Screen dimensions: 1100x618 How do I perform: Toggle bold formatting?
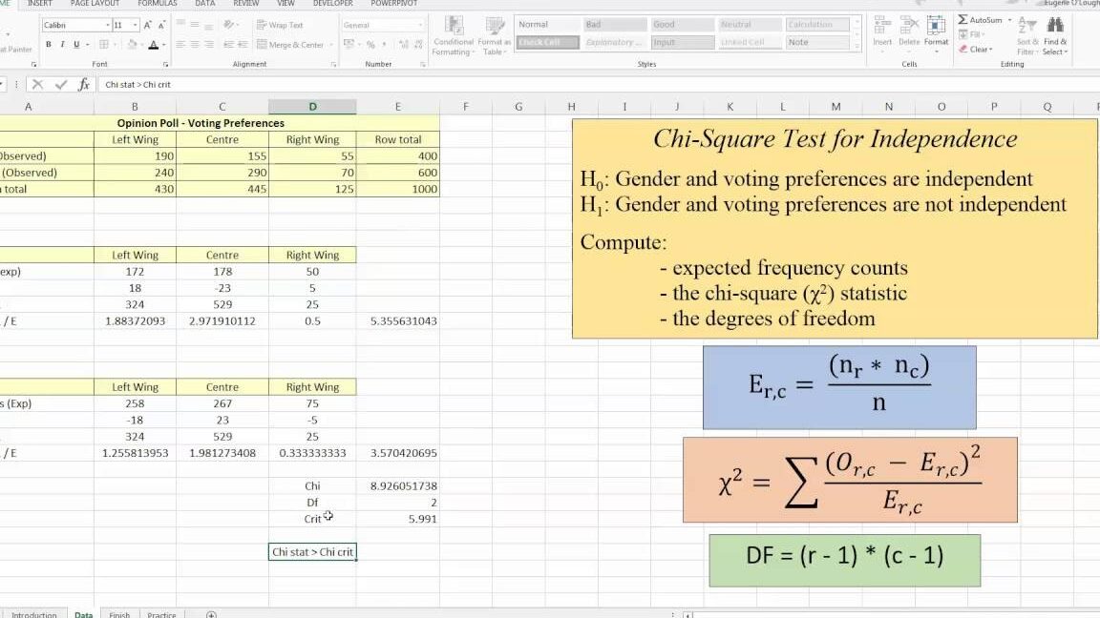pyautogui.click(x=49, y=44)
